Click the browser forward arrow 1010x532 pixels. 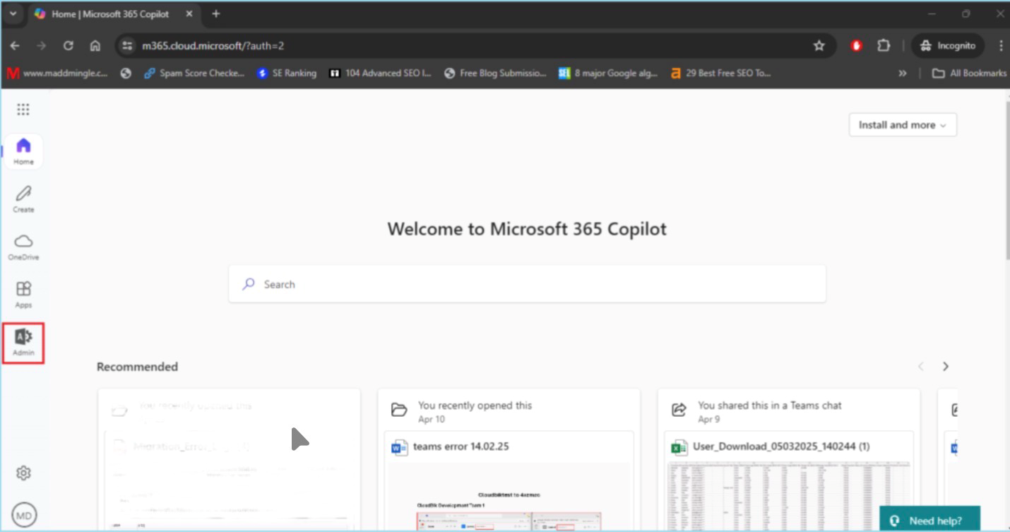[41, 45]
